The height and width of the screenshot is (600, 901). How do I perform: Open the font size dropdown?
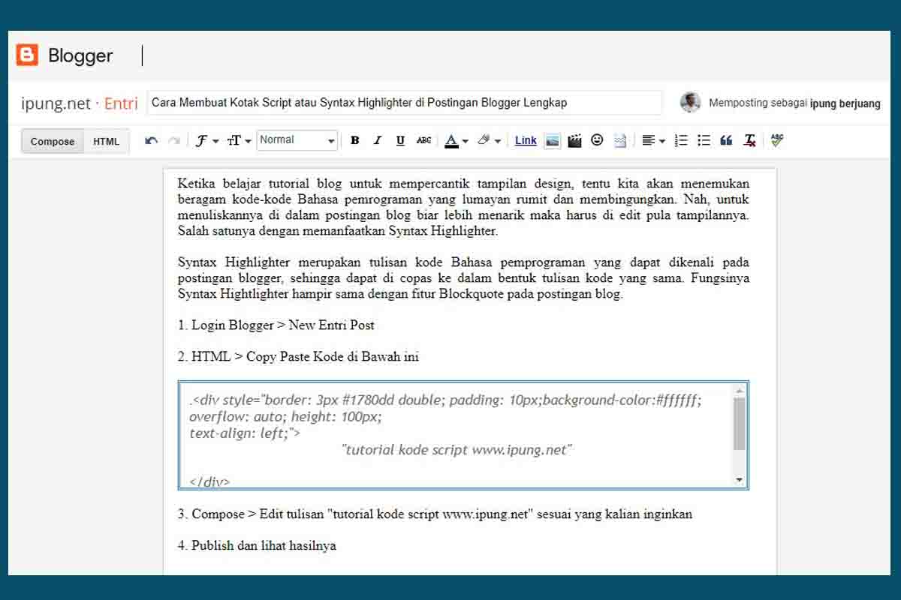point(239,140)
